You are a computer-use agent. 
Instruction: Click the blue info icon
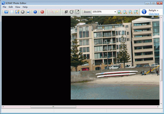[144, 12]
